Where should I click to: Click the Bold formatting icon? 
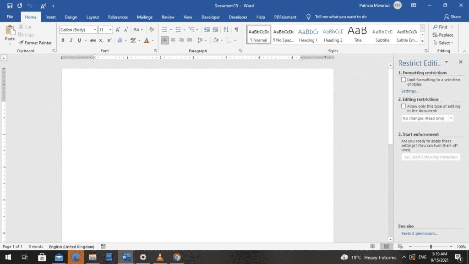tap(63, 40)
